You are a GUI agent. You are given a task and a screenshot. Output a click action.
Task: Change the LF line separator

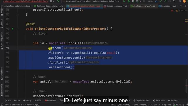151,105
